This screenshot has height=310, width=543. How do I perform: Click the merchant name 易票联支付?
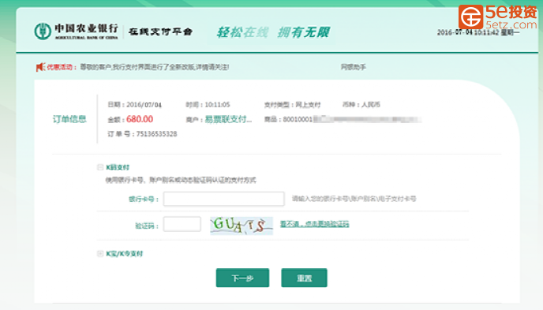(x=228, y=119)
